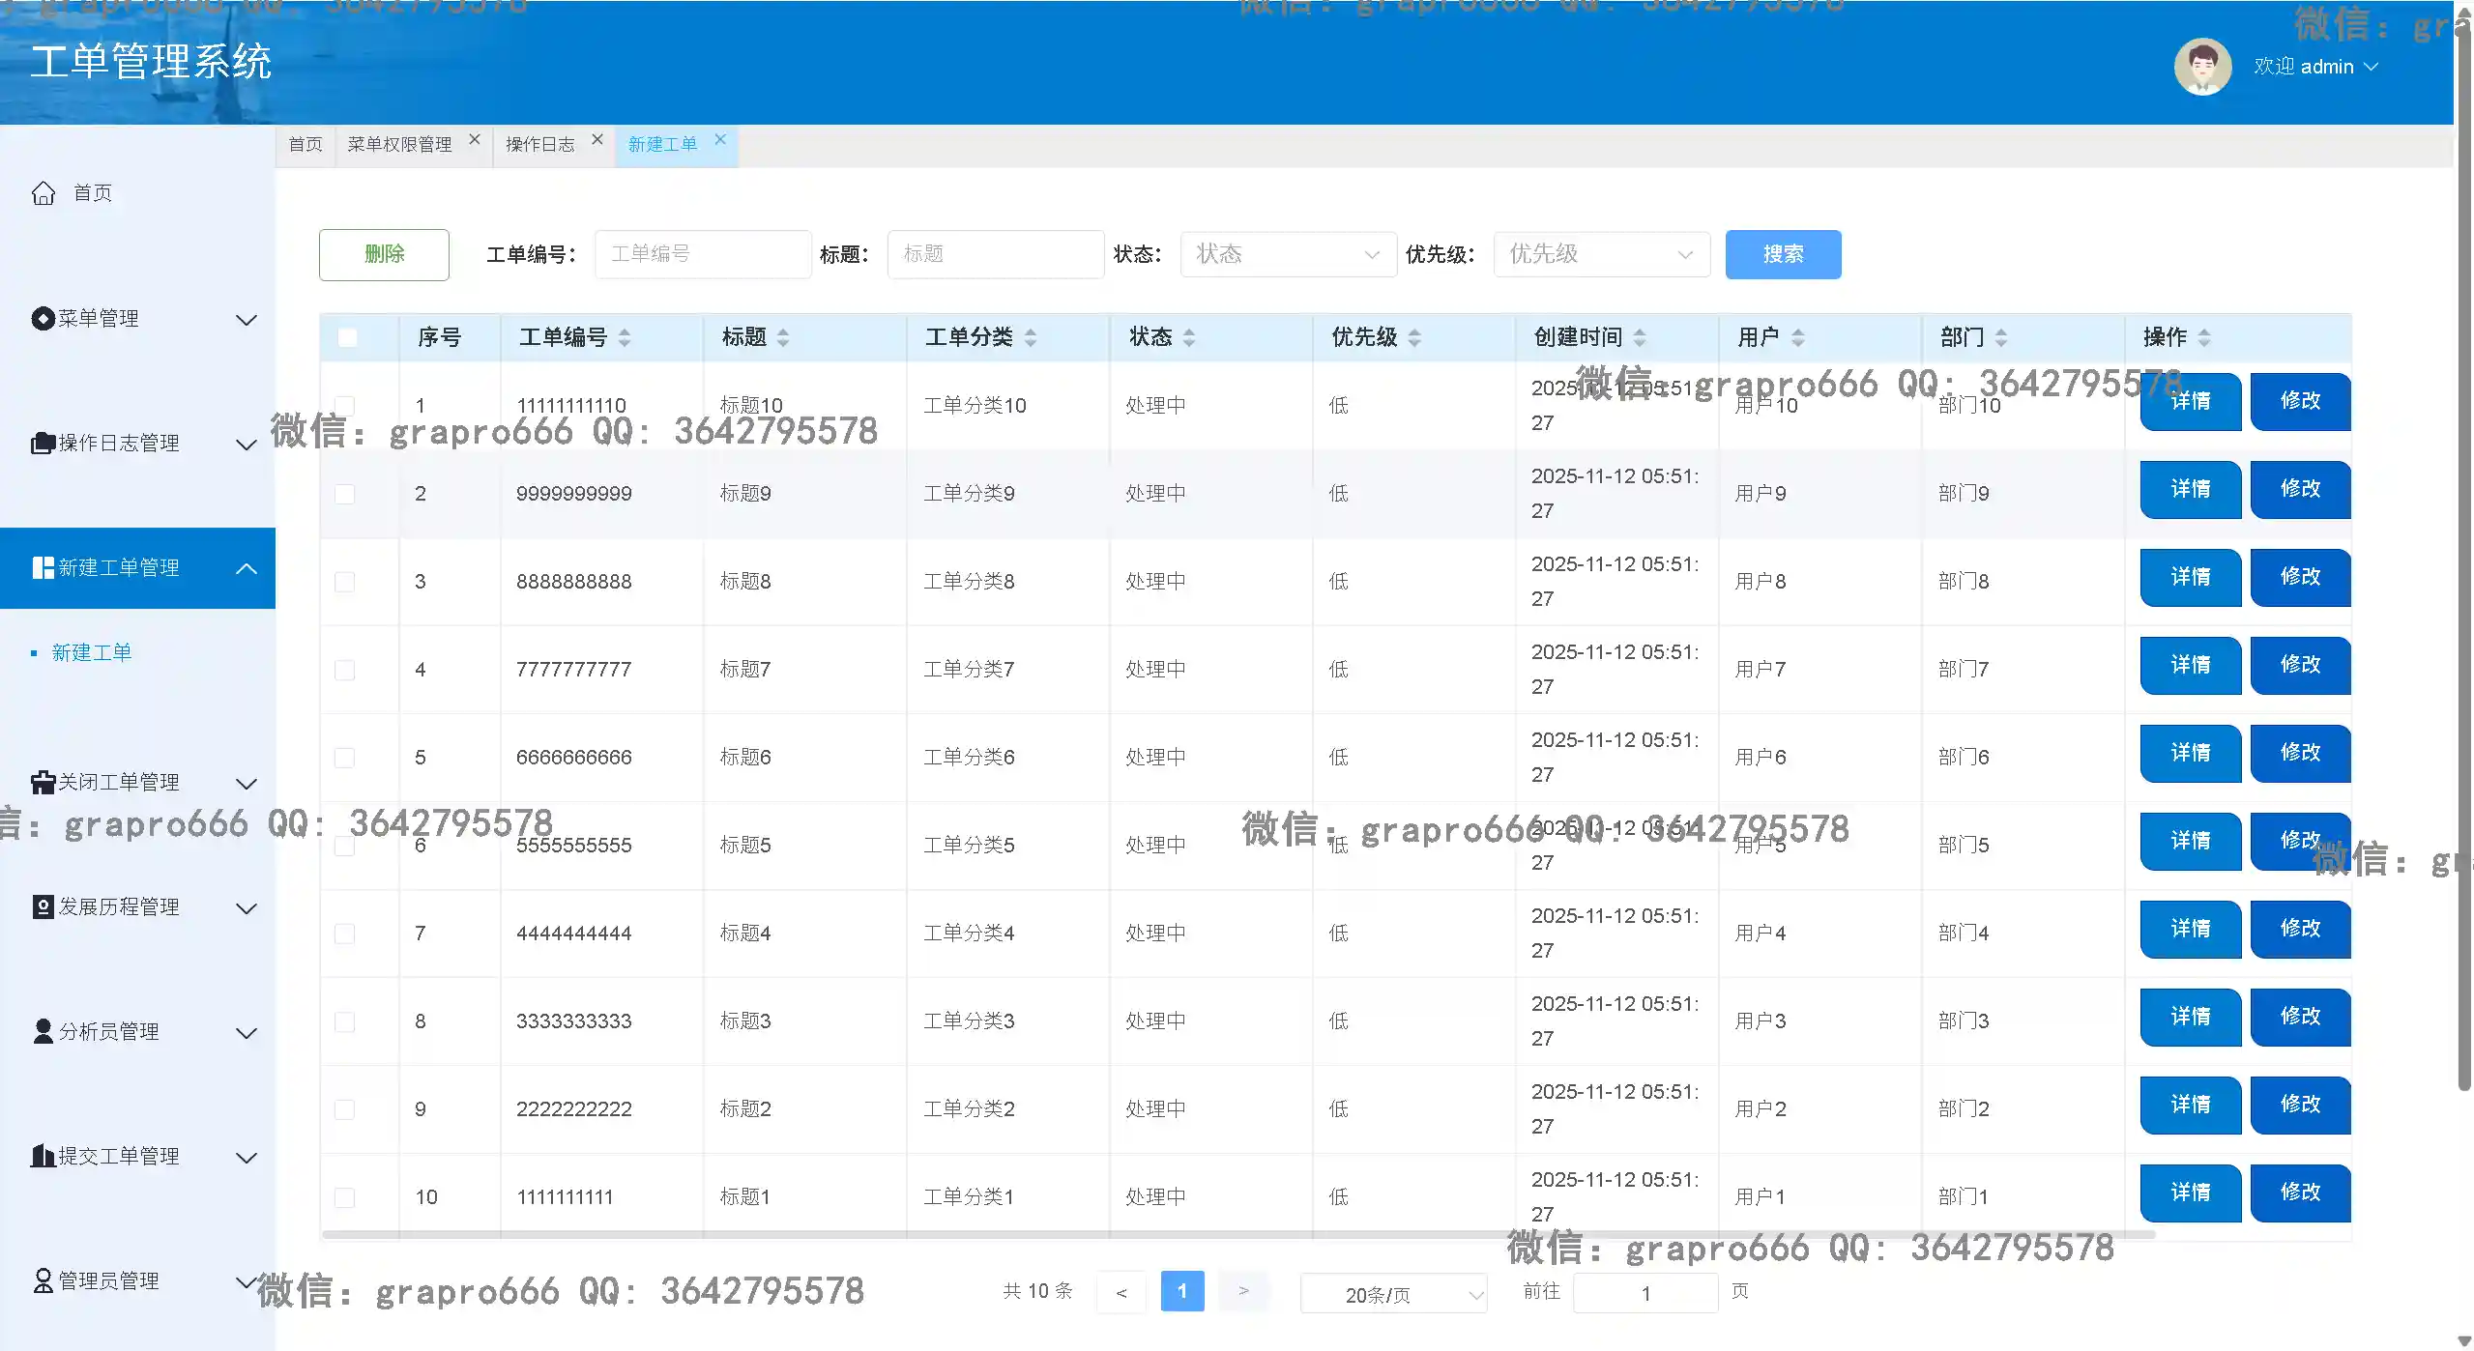This screenshot has height=1351, width=2474.
Task: Check the row with 工单编号 9999999999
Action: [x=345, y=494]
